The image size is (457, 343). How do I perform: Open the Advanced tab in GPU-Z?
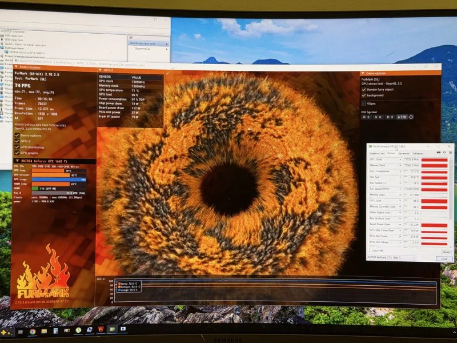click(x=404, y=153)
